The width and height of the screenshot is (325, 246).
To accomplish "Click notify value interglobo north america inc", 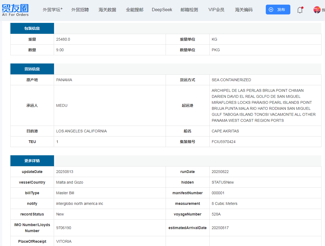I will tap(80, 204).
